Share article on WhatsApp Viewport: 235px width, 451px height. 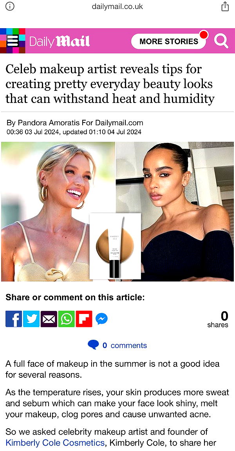(67, 319)
